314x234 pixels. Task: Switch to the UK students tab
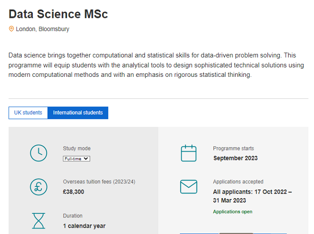(x=28, y=113)
